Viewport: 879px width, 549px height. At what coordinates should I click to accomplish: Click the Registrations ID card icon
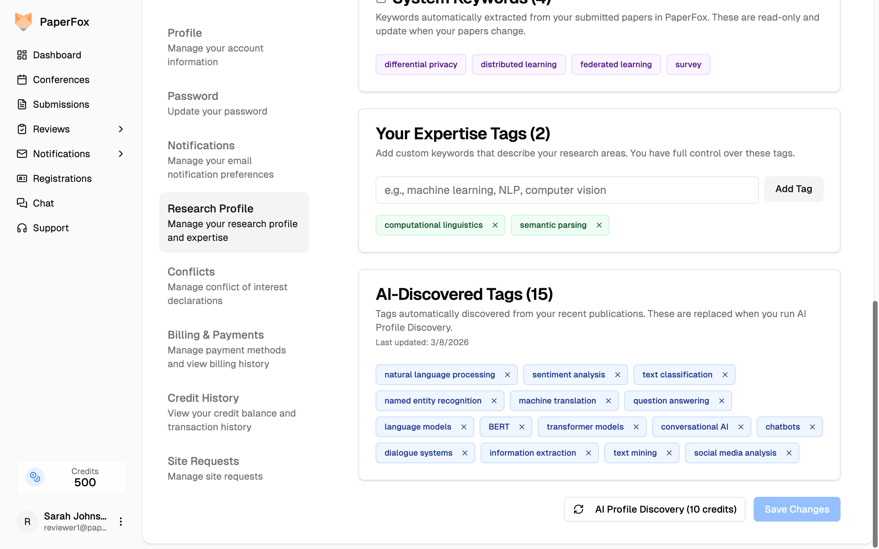(x=22, y=178)
